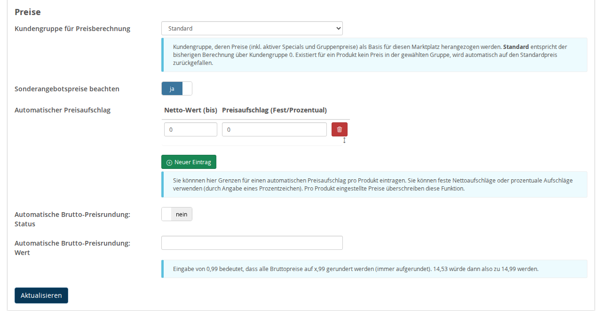
Task: Open the Kundengruppe für Preisberechnung dropdown
Action: [252, 28]
